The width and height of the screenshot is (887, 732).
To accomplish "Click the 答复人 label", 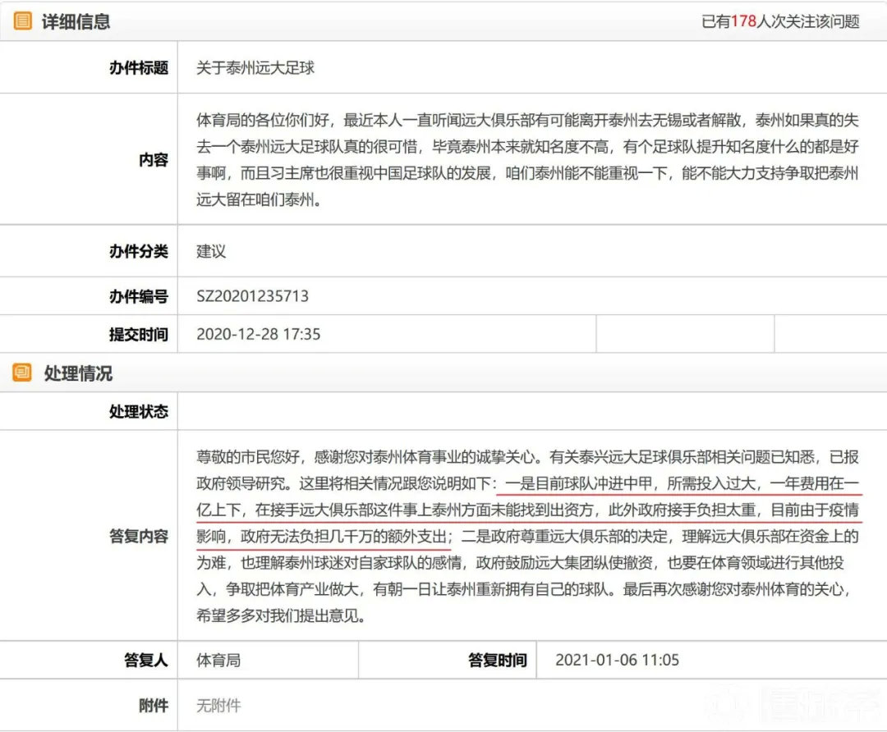I will [146, 660].
